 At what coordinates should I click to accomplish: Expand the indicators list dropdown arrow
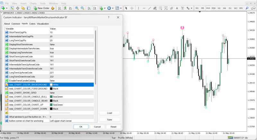pos(105,8)
